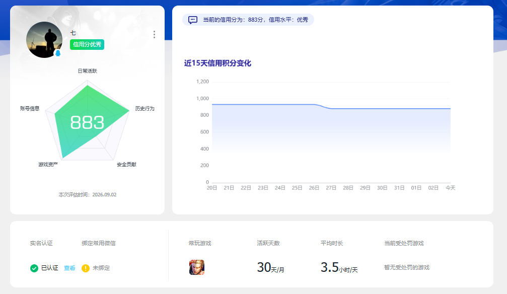The image size is (507, 294).
Task: Click the 信用分优秀 green badge
Action: (x=87, y=45)
